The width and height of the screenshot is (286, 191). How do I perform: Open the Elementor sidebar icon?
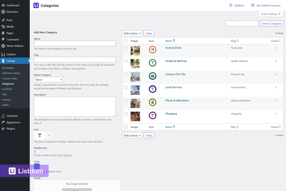point(4,12)
